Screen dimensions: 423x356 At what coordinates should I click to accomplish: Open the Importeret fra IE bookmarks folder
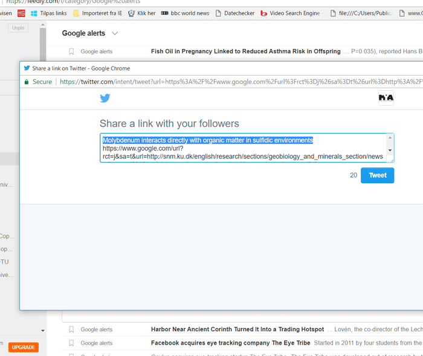(x=98, y=13)
